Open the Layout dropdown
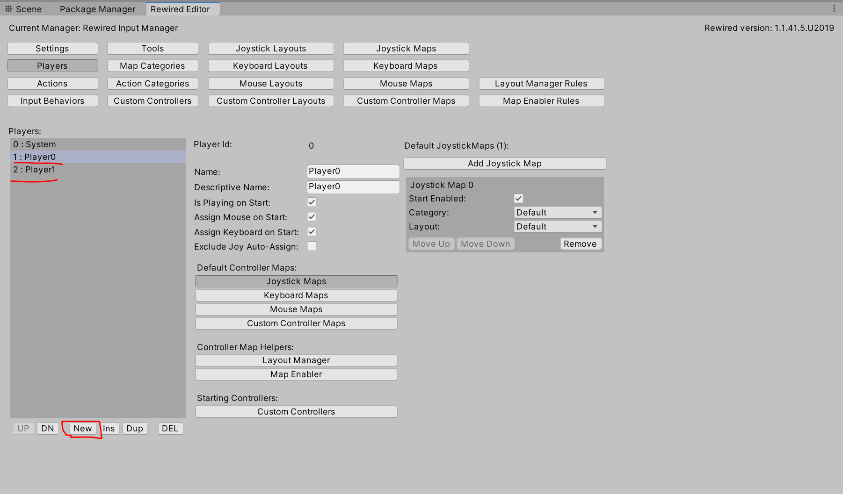This screenshot has height=494, width=843. pos(558,227)
